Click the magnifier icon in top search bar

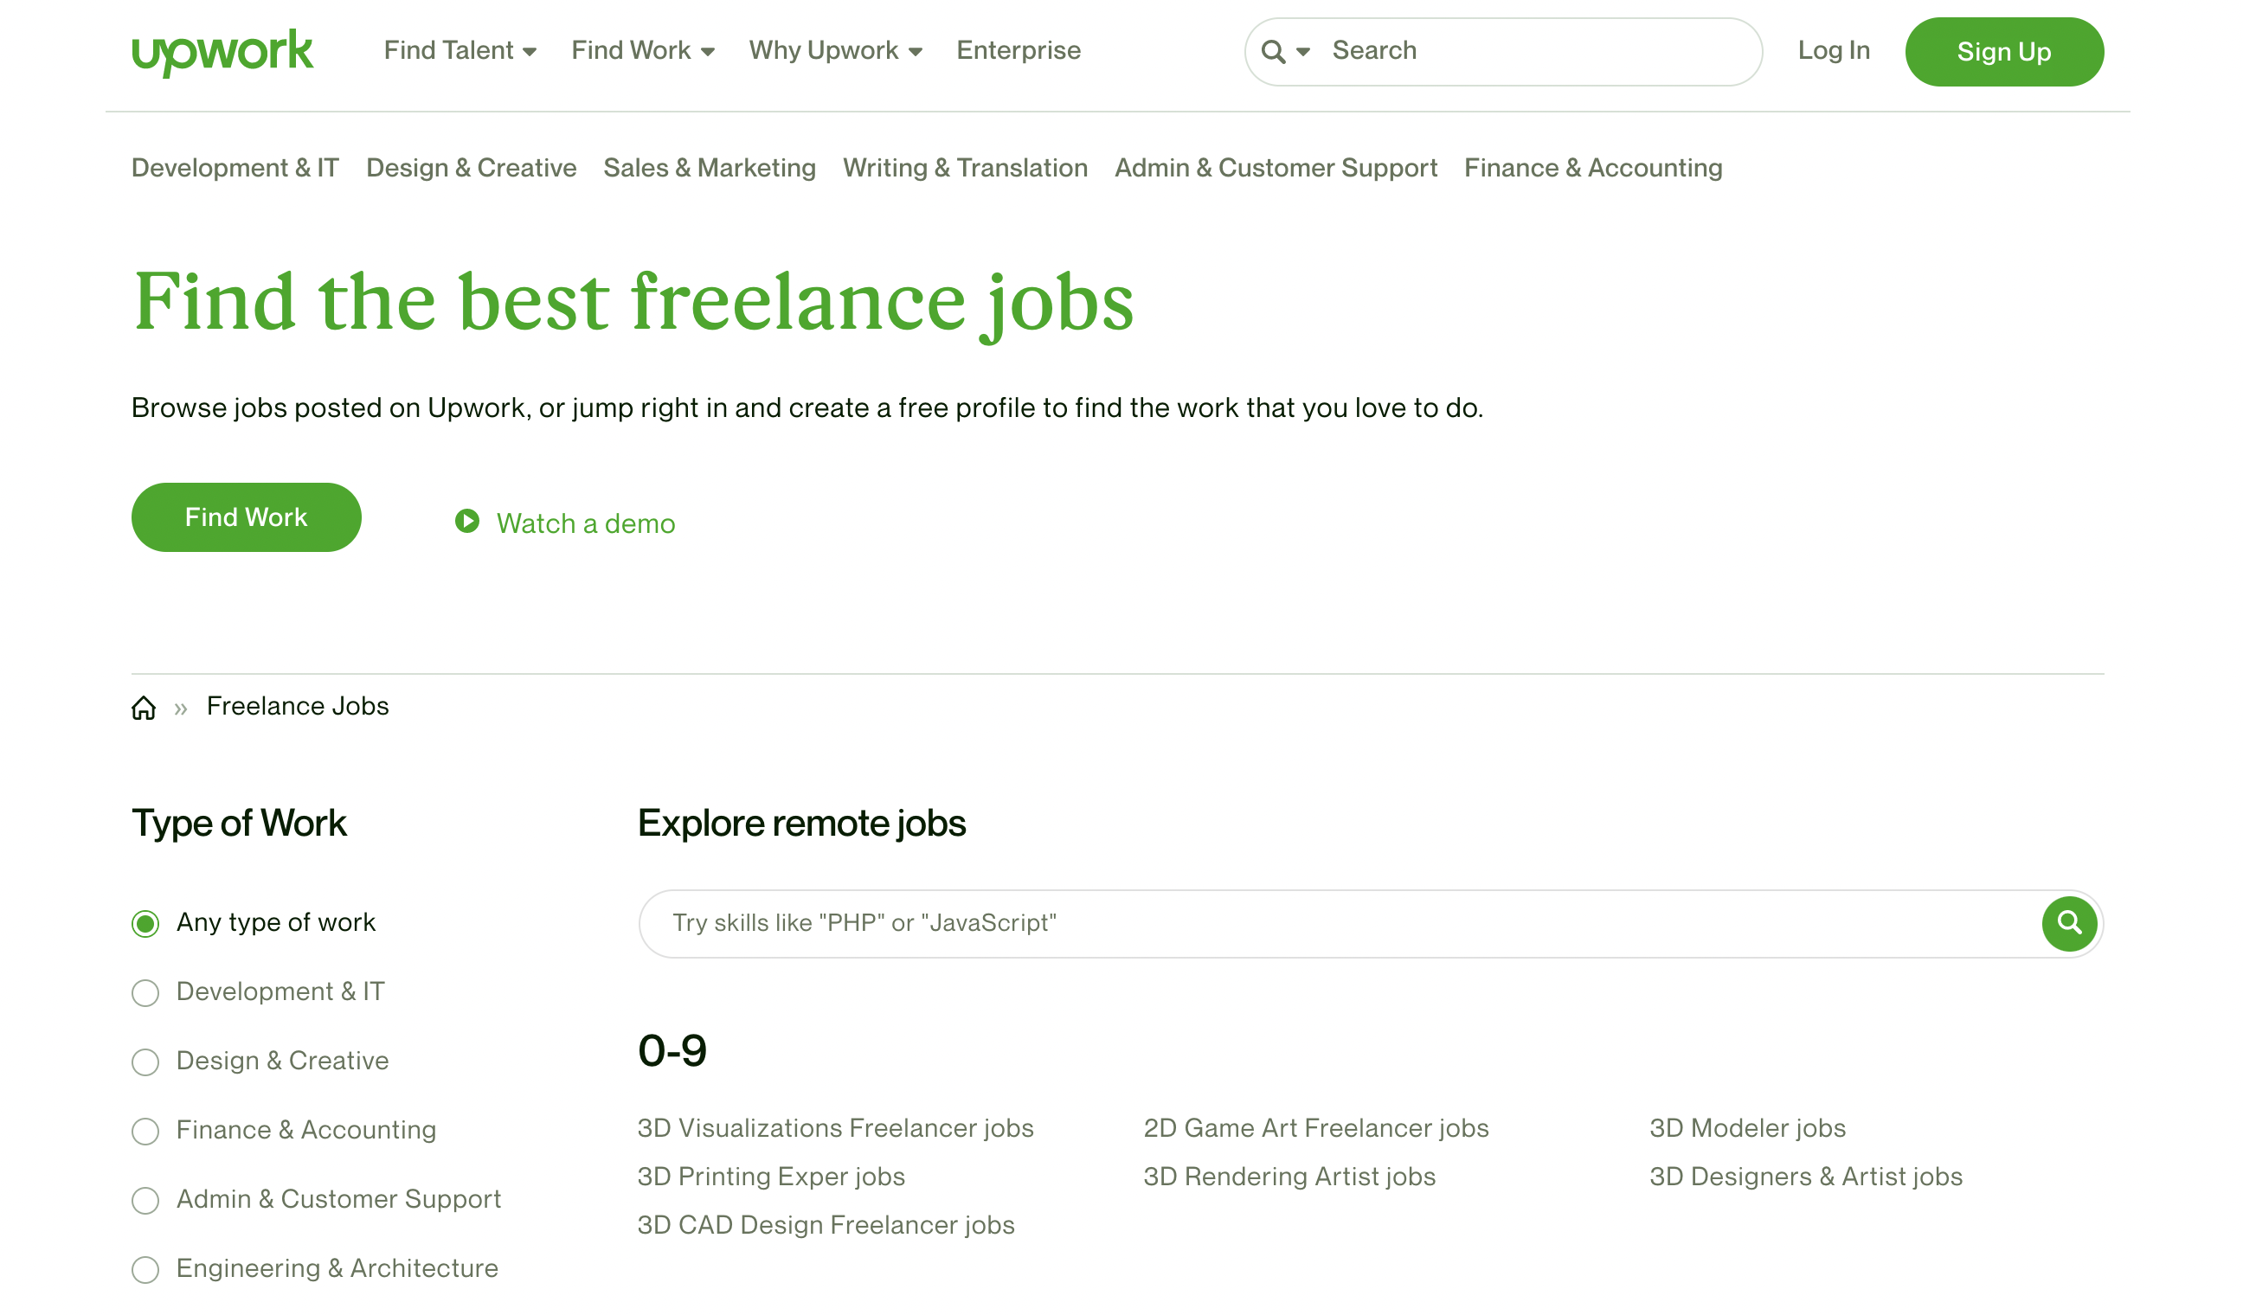(x=1273, y=52)
